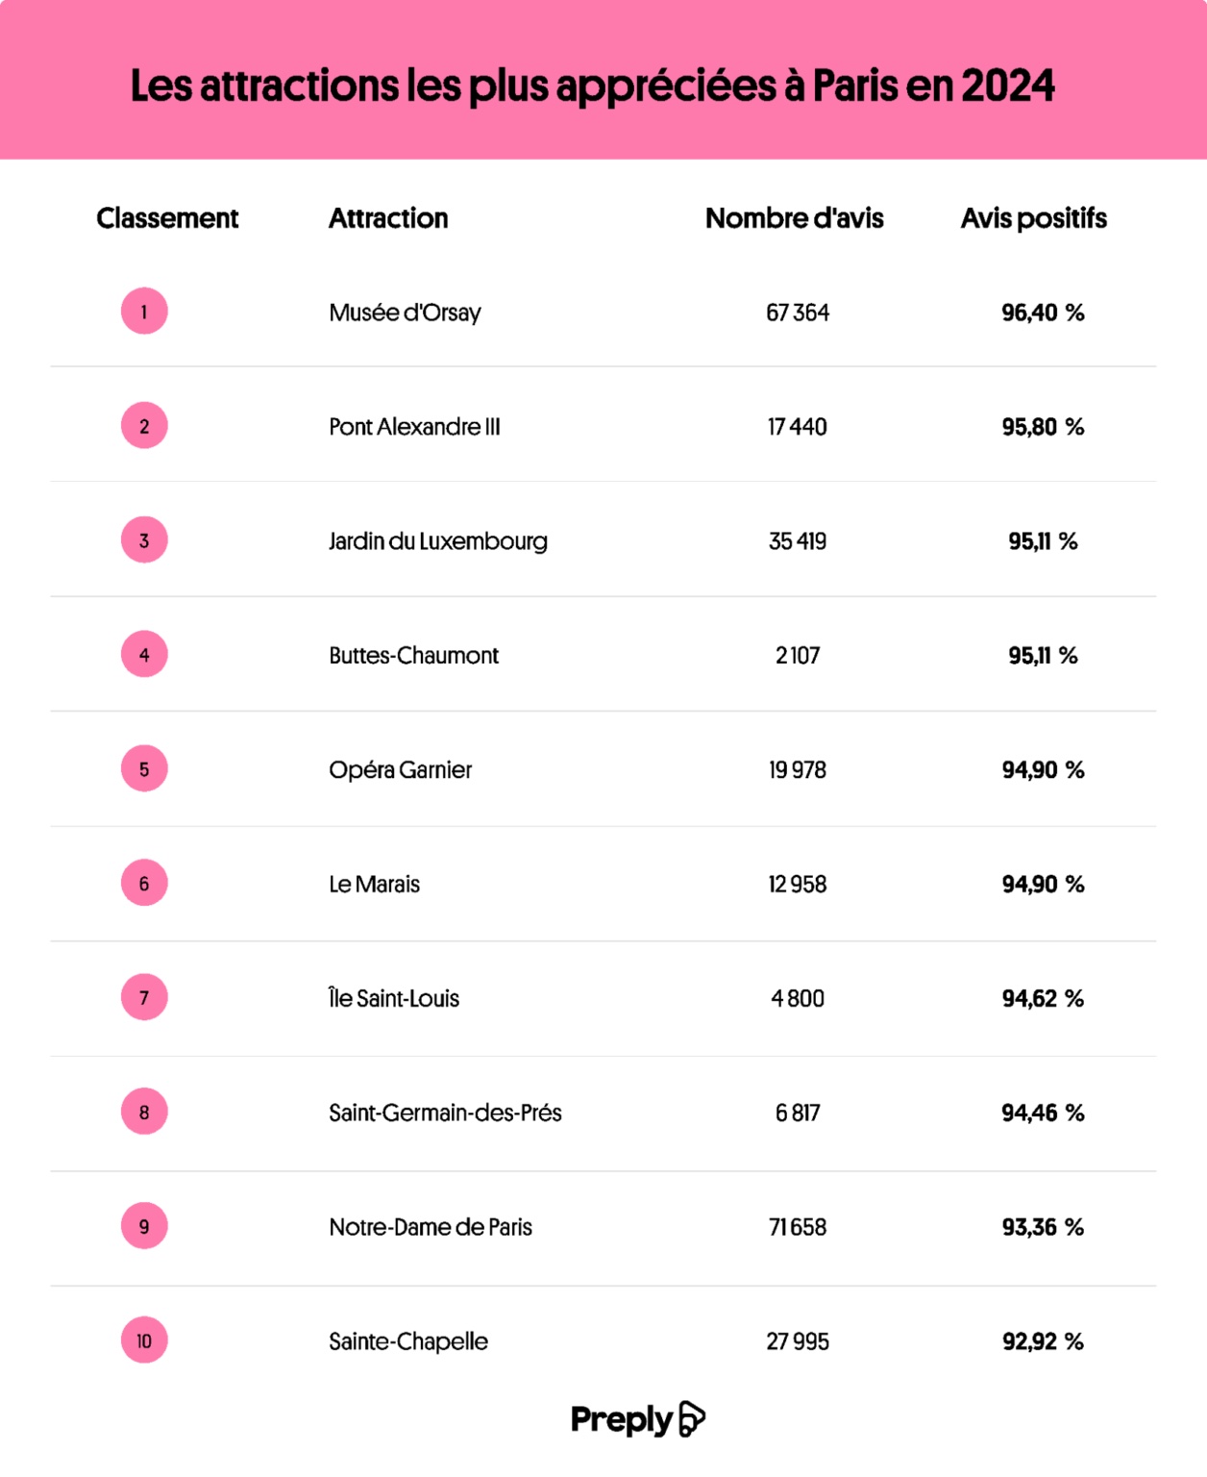Click the Preply logo icon
The height and width of the screenshot is (1477, 1207).
pos(692,1419)
